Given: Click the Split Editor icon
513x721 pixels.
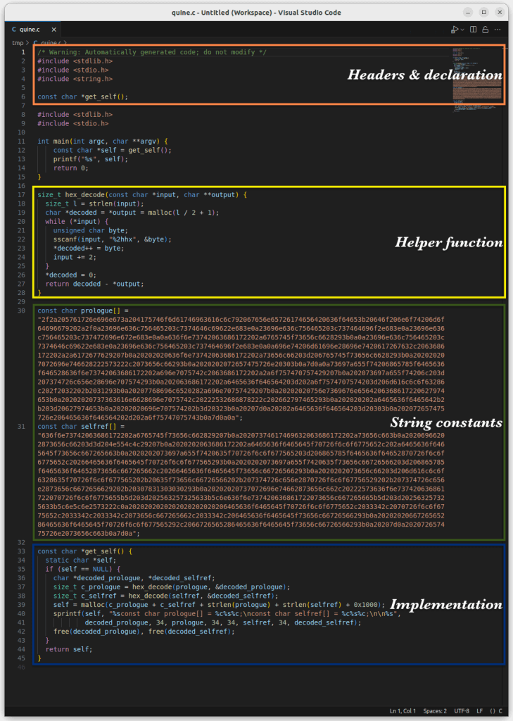Looking at the screenshot, I should pyautogui.click(x=474, y=30).
